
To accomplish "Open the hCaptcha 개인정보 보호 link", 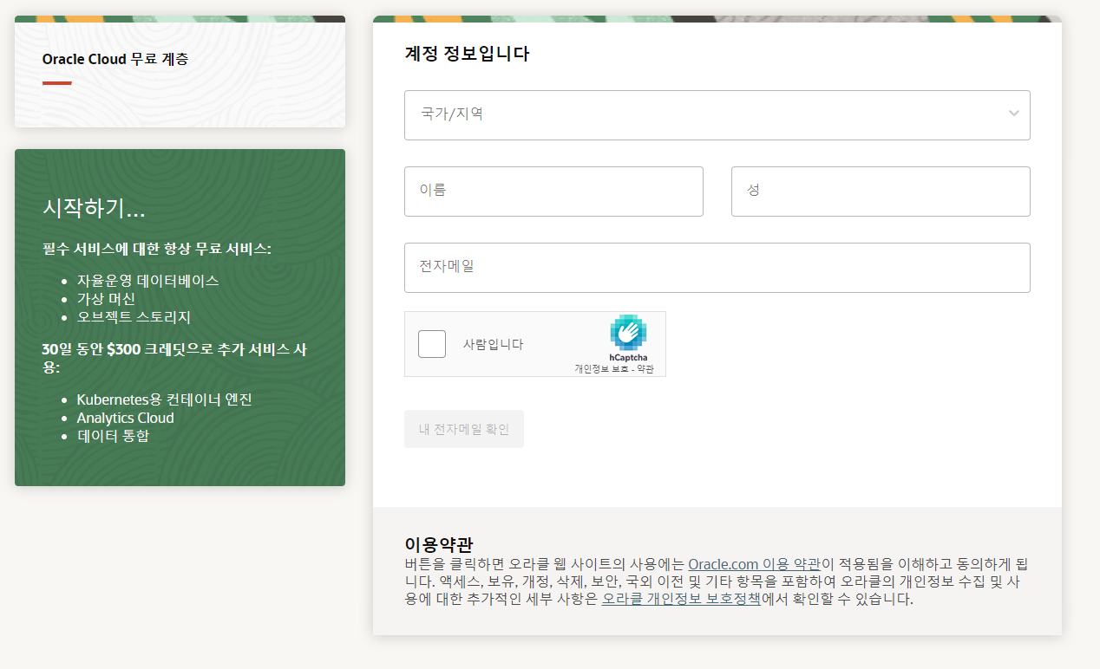I will tap(601, 369).
